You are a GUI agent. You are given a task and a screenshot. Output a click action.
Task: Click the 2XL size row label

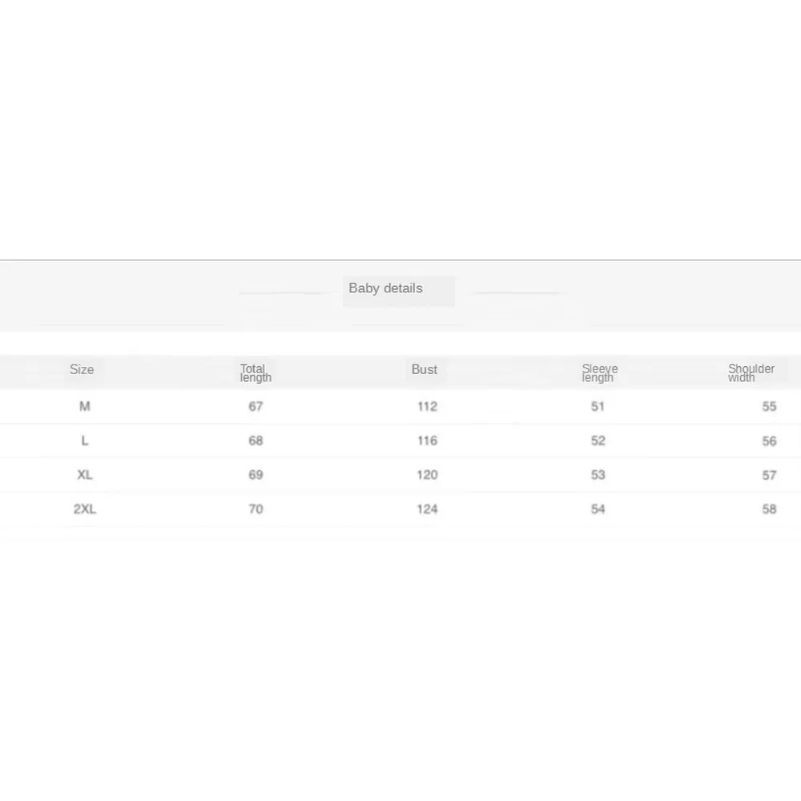click(85, 509)
